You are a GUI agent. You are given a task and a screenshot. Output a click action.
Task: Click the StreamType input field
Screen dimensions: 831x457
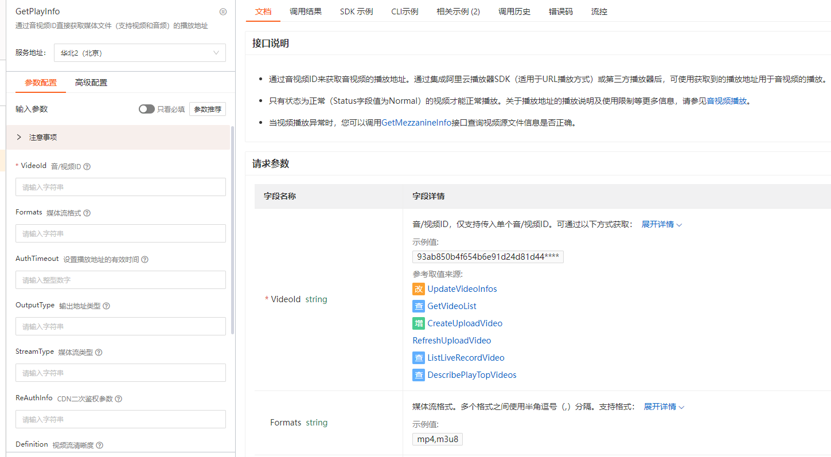120,373
